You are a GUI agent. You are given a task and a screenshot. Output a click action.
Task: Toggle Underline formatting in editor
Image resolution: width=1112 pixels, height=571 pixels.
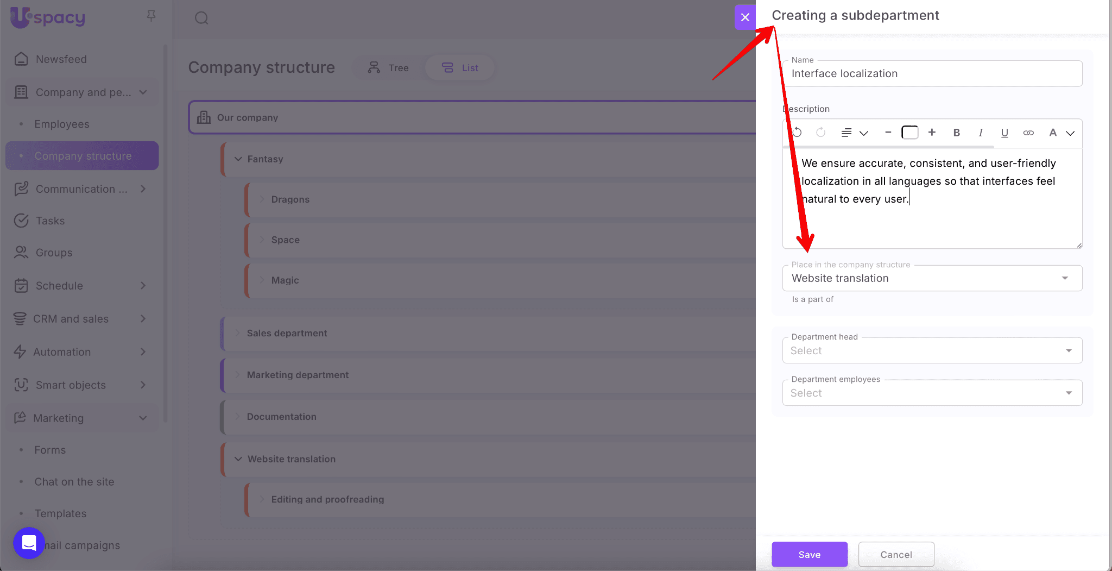coord(1004,133)
